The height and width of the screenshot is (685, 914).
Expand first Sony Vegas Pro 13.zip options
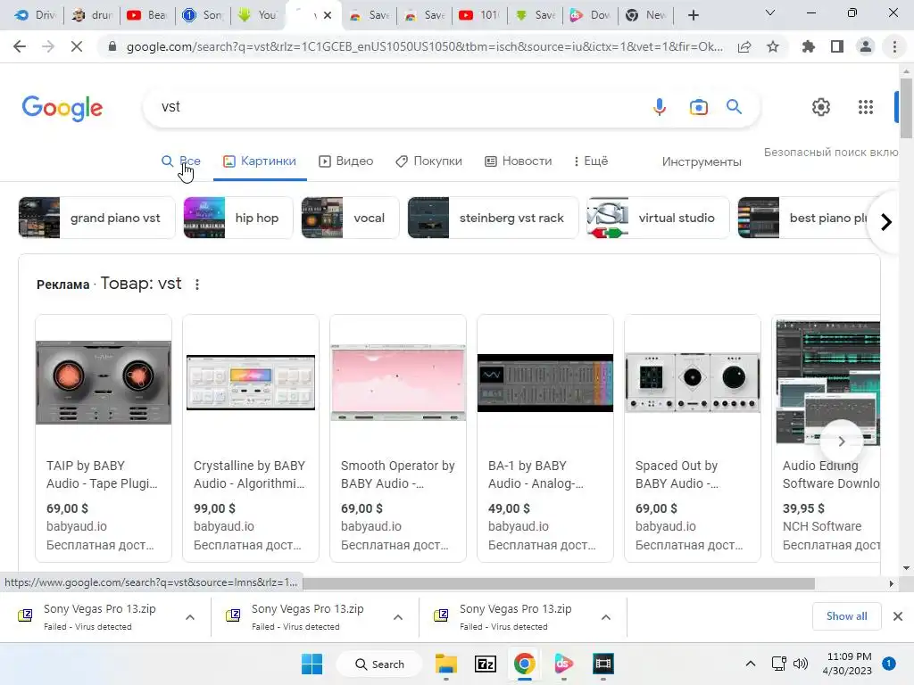pyautogui.click(x=190, y=617)
